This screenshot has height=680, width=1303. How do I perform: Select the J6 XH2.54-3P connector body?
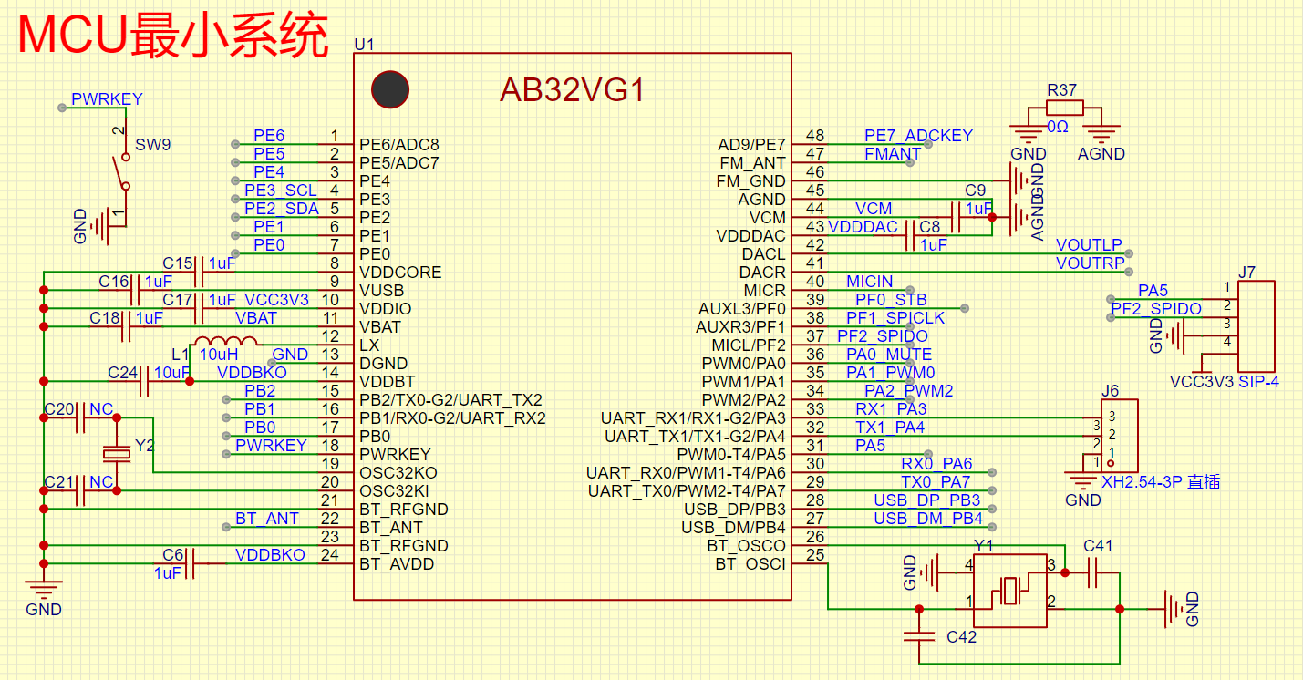coord(1120,436)
